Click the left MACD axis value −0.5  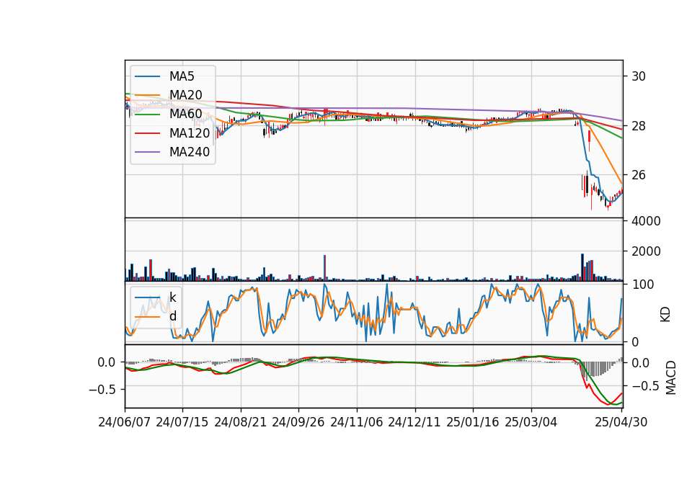(x=102, y=390)
